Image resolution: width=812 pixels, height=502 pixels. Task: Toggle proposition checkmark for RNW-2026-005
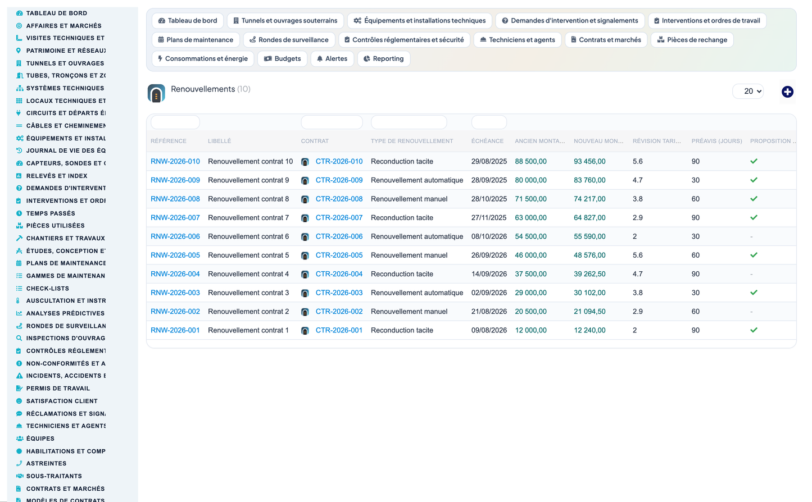pyautogui.click(x=754, y=255)
